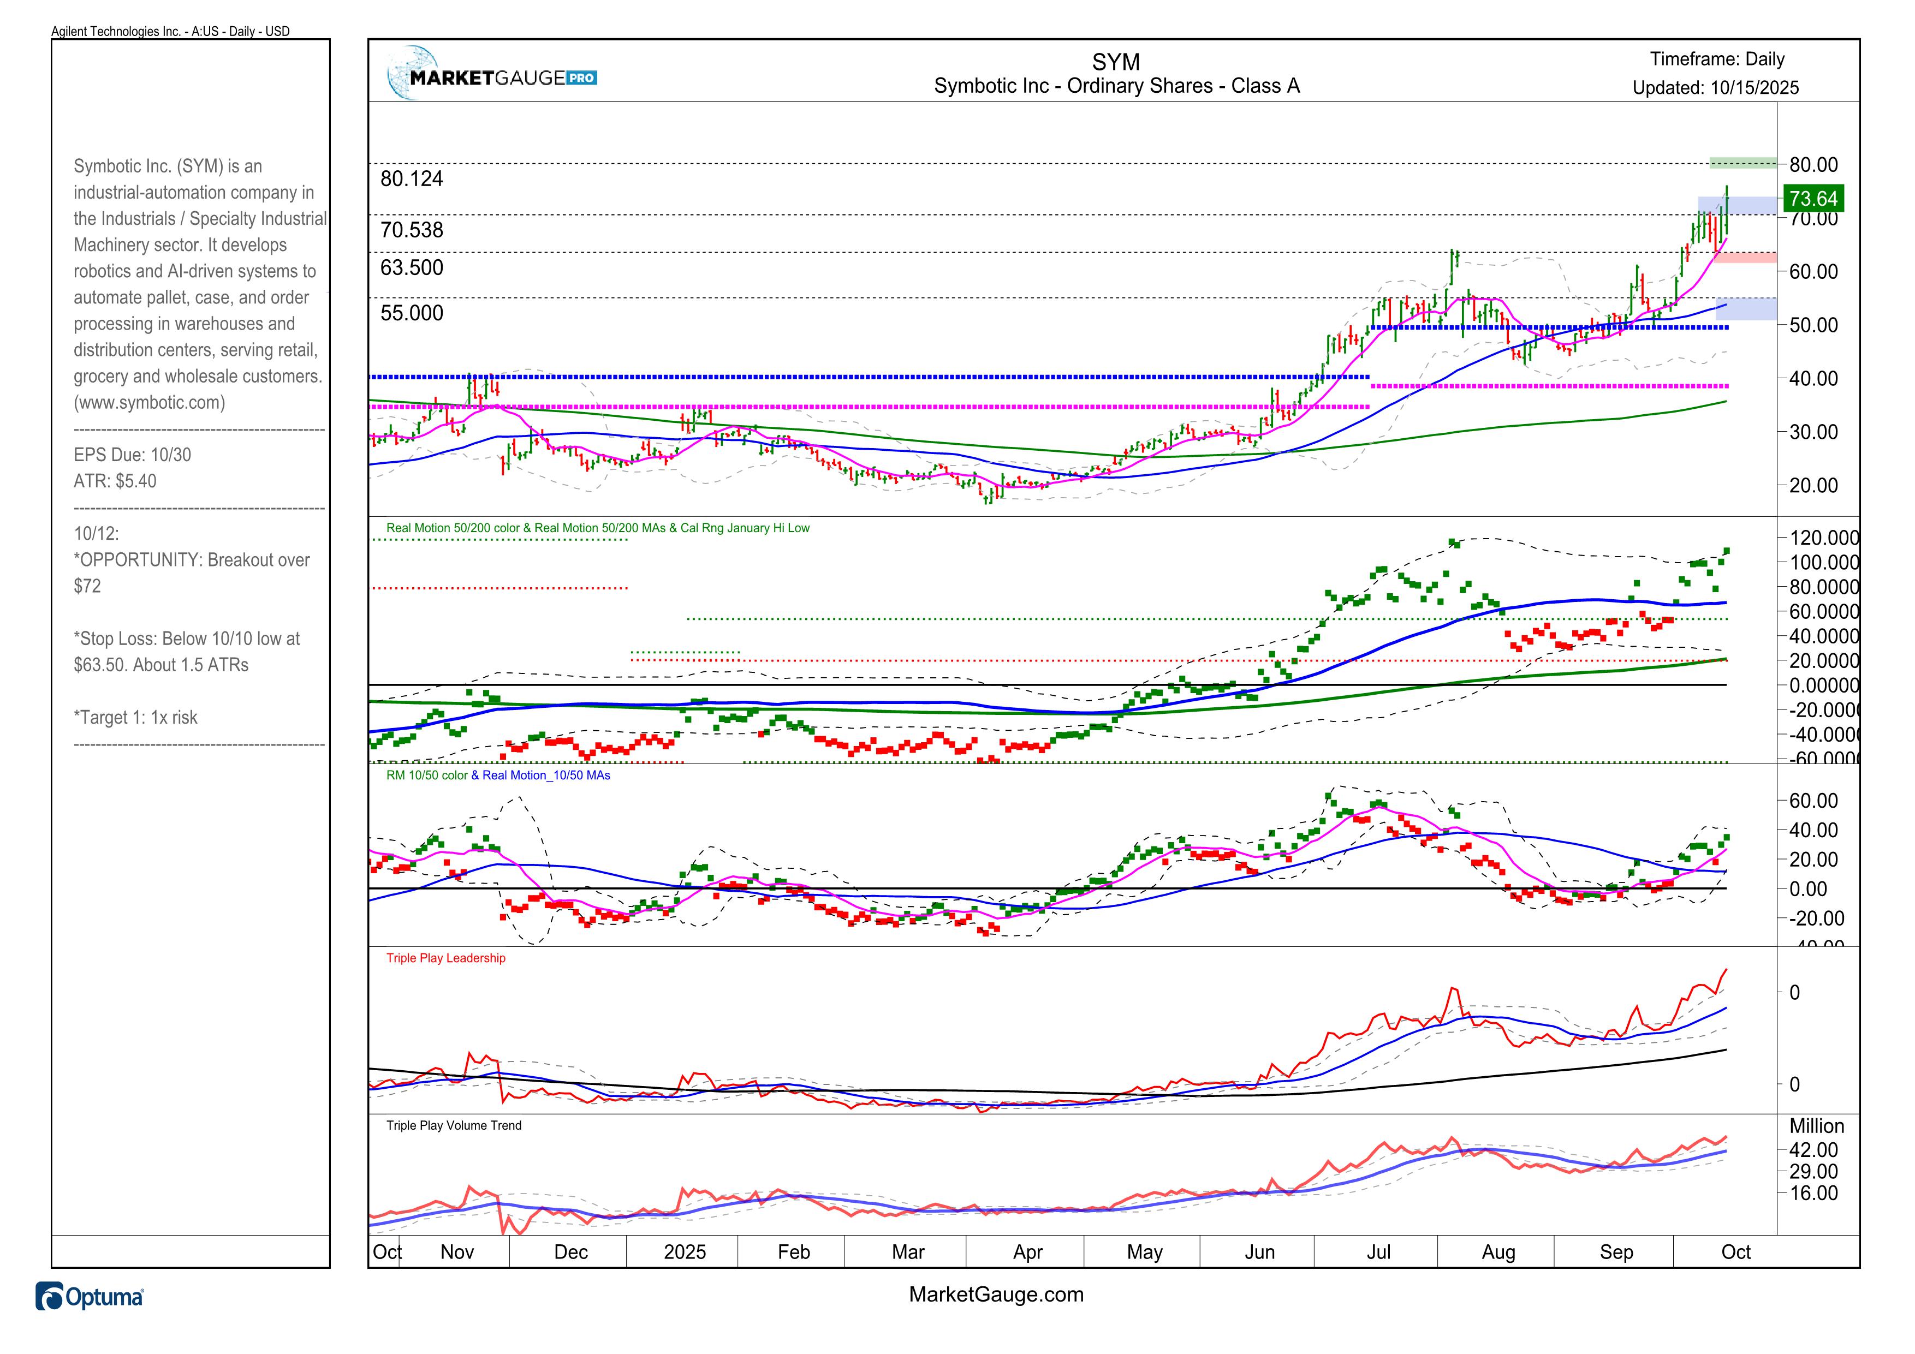Click the www.symbotic.com link text

pos(149,403)
